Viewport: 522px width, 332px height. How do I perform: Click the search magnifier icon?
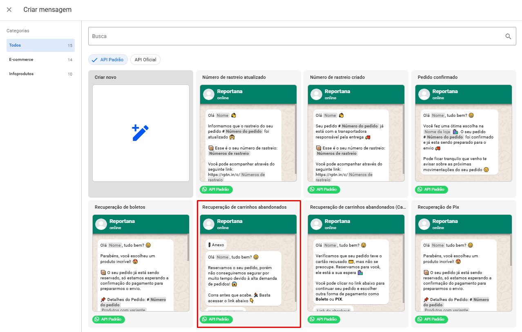pyautogui.click(x=508, y=36)
